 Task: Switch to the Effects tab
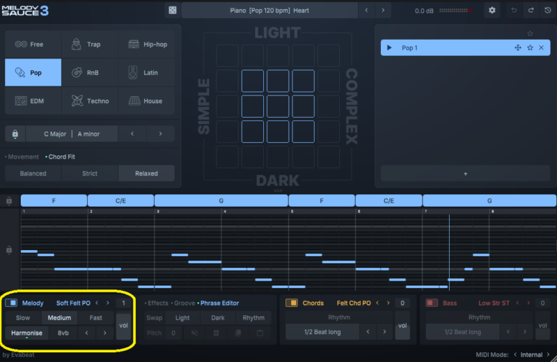[157, 303]
